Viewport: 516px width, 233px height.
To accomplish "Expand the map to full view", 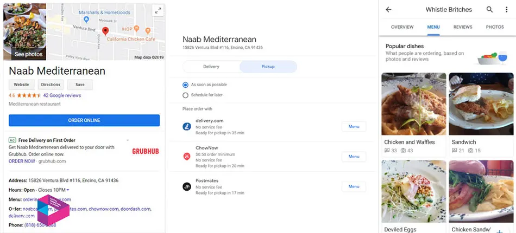I will click(158, 11).
